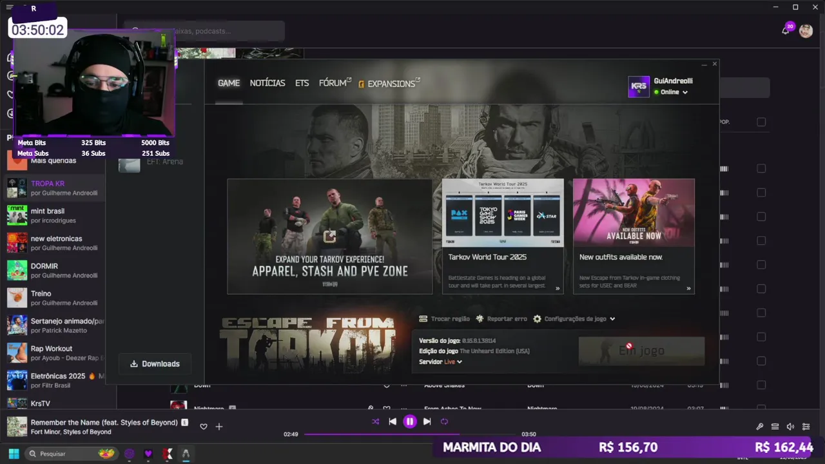Open the KrsTV playlist
Viewport: 825px width, 464px height.
click(x=55, y=403)
